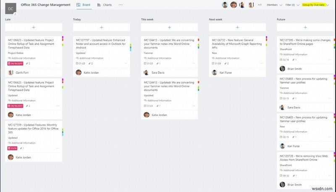This screenshot has width=336, height=192.
Task: Click the third member avatar in header
Action: coord(242,5)
